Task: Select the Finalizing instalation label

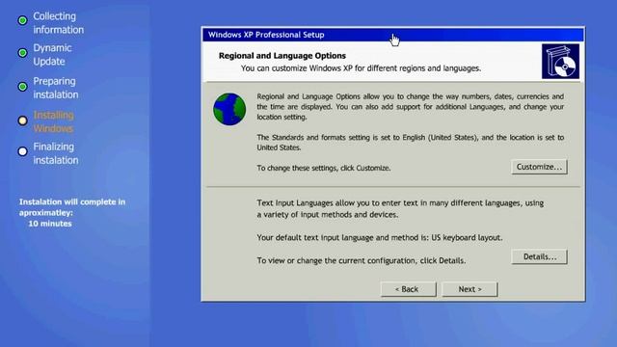Action: [56, 153]
